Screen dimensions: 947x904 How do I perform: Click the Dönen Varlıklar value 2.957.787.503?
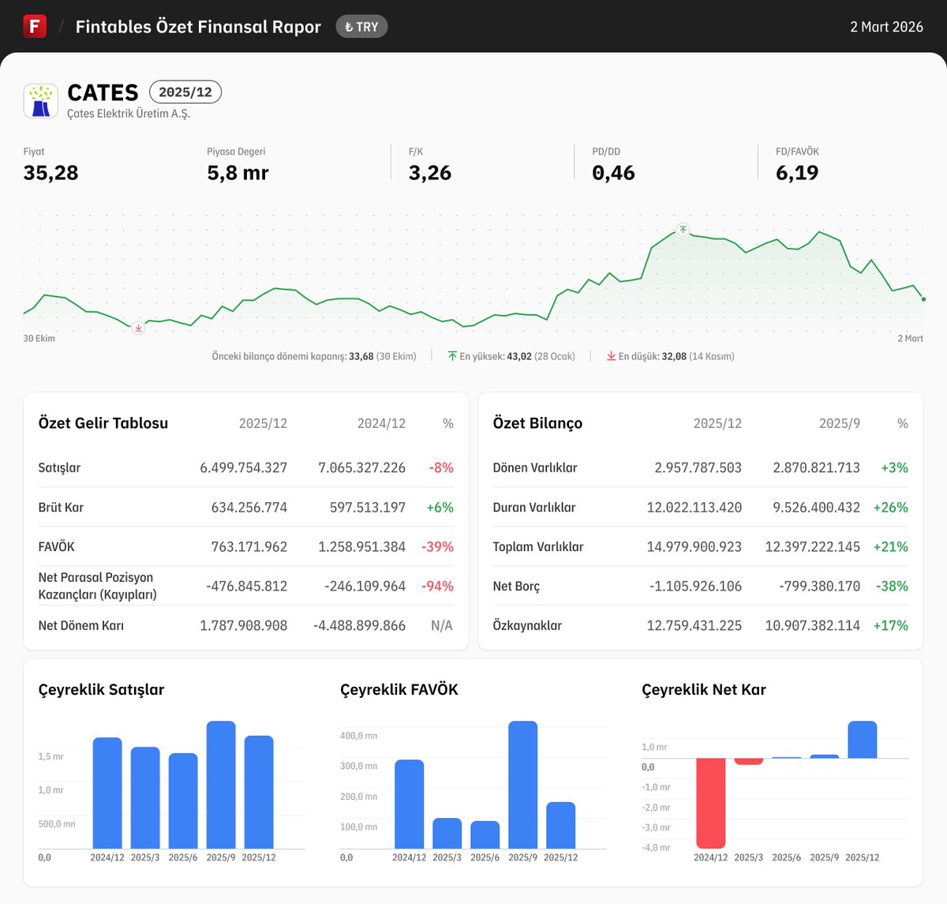tap(698, 467)
